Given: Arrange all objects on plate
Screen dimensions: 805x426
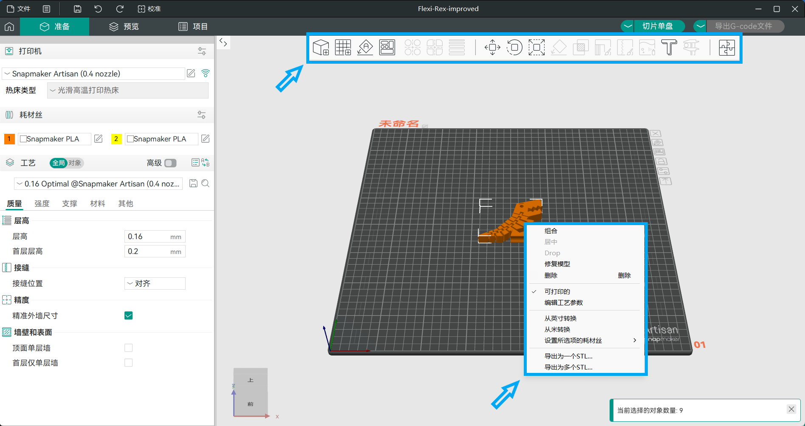Looking at the screenshot, I should tap(387, 47).
